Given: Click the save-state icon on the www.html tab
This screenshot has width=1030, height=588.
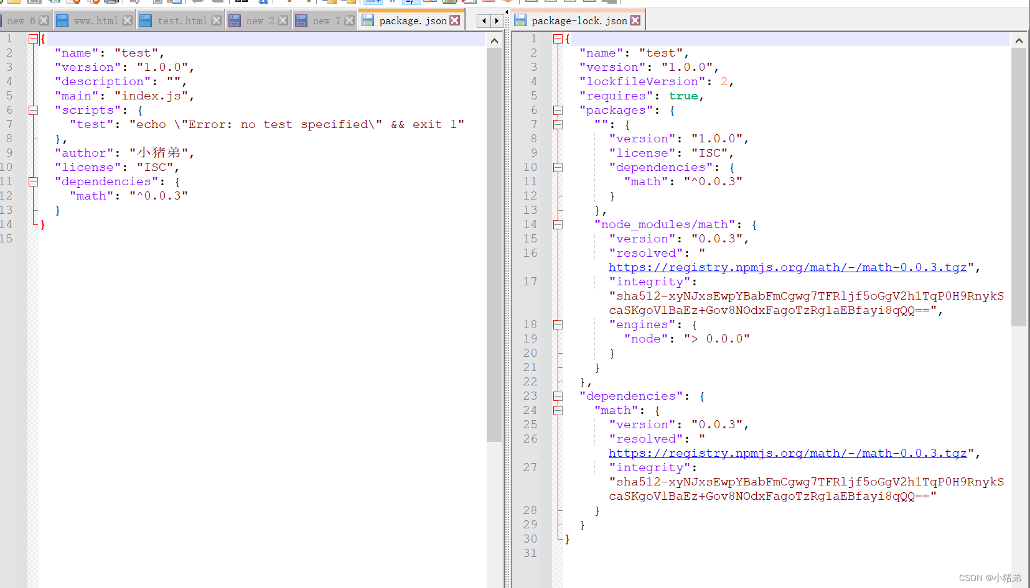Looking at the screenshot, I should click(x=62, y=21).
